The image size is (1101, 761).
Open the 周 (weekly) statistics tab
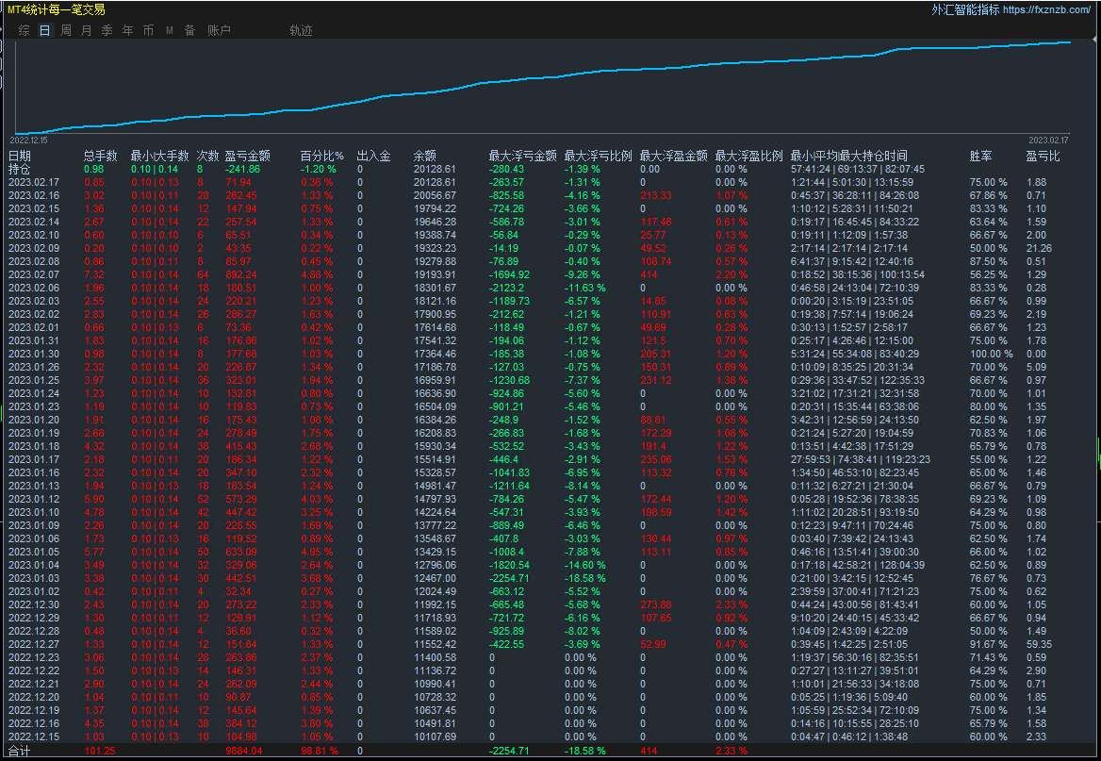[66, 30]
